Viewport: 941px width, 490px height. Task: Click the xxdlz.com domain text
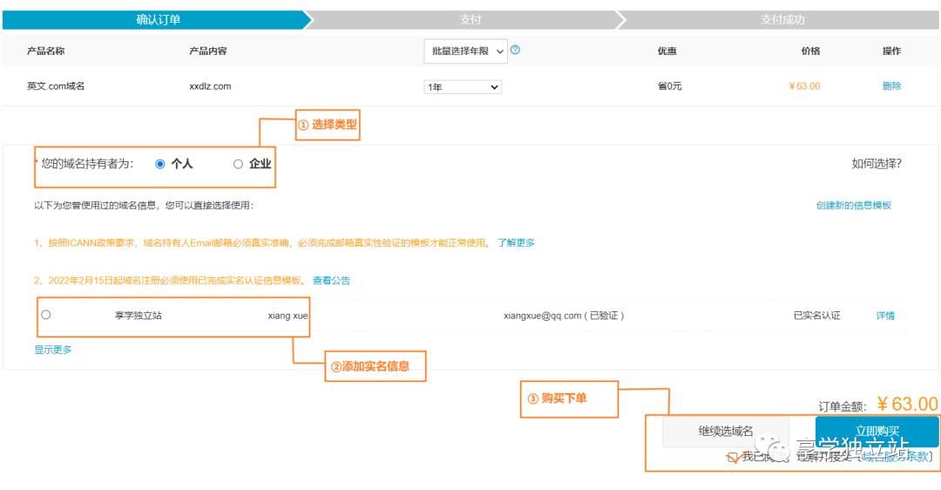point(210,85)
